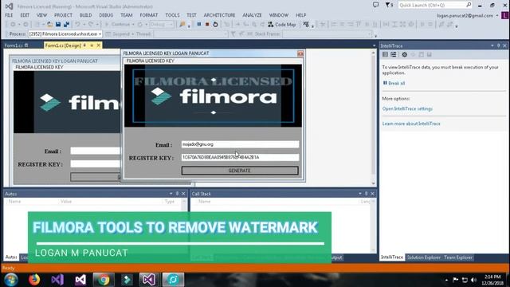Screen dimensions: 510x287
Task: Open IntelliTrace panel window options dropdown
Action: pyautogui.click(x=492, y=46)
